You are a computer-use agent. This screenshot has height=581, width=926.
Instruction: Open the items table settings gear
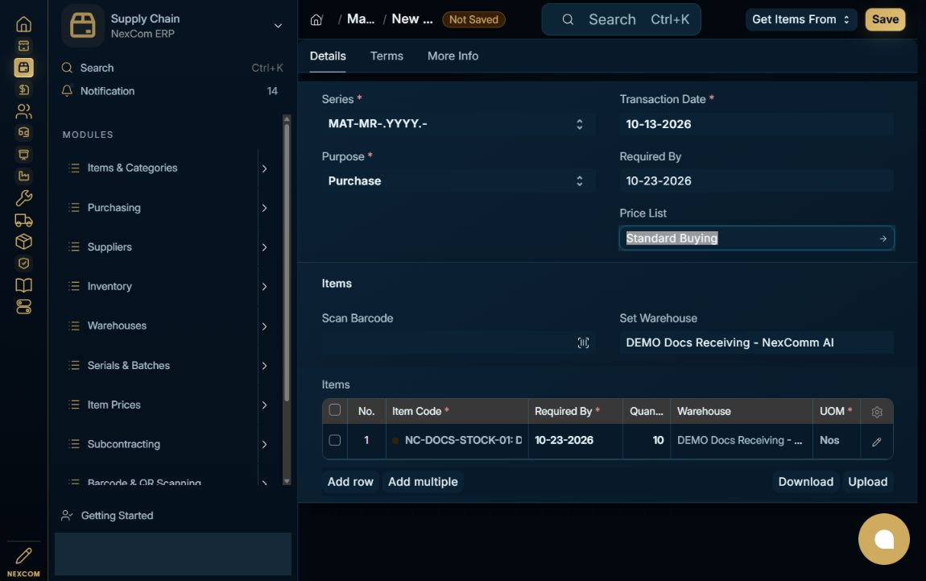click(x=877, y=412)
